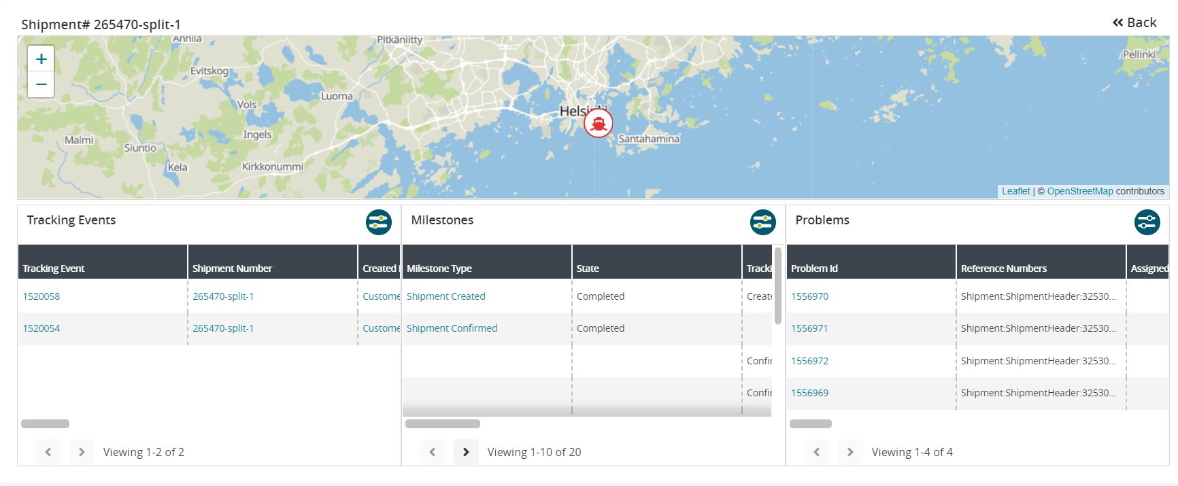This screenshot has width=1178, height=486.
Task: Zoom in on the map
Action: pos(41,59)
